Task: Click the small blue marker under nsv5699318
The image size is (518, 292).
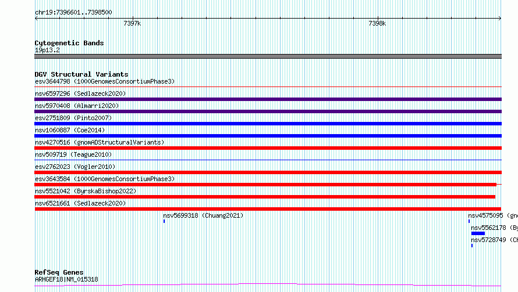Action: pos(164,221)
